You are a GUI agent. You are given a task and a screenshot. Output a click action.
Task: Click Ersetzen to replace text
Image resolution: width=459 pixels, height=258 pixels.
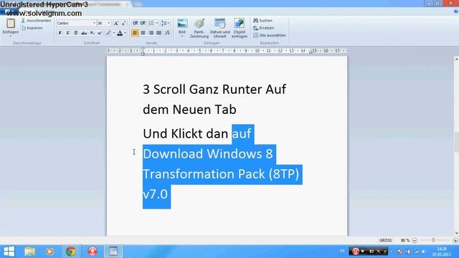pos(263,28)
